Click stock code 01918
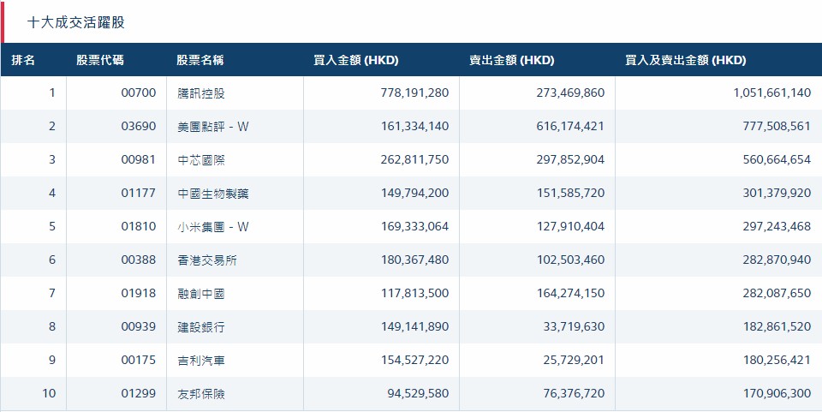 click(x=139, y=293)
